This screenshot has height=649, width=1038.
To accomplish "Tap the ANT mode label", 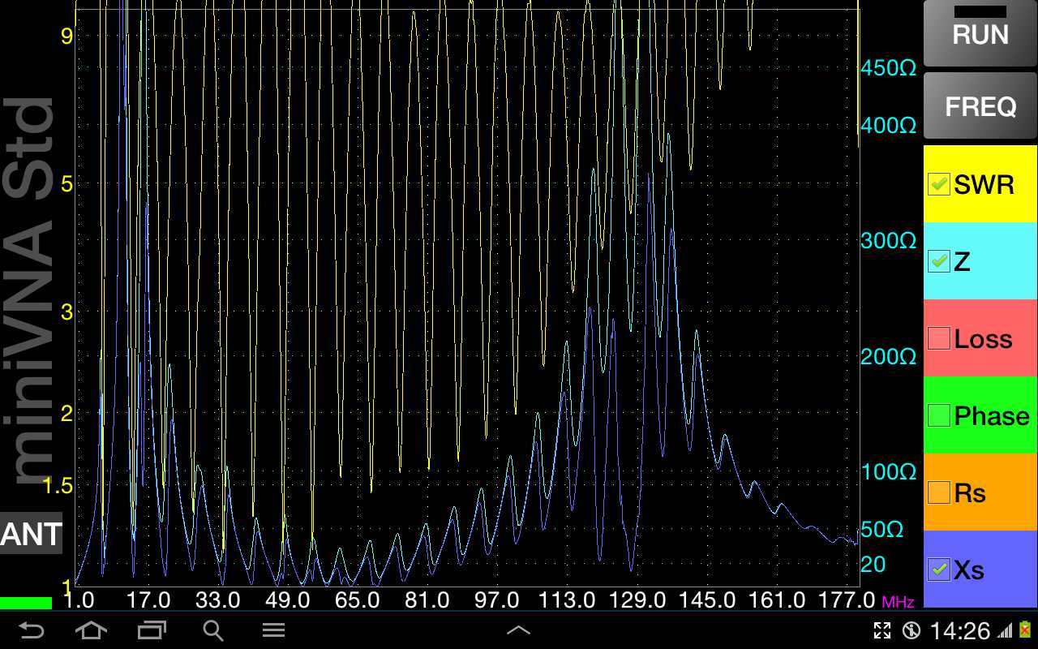I will point(31,534).
